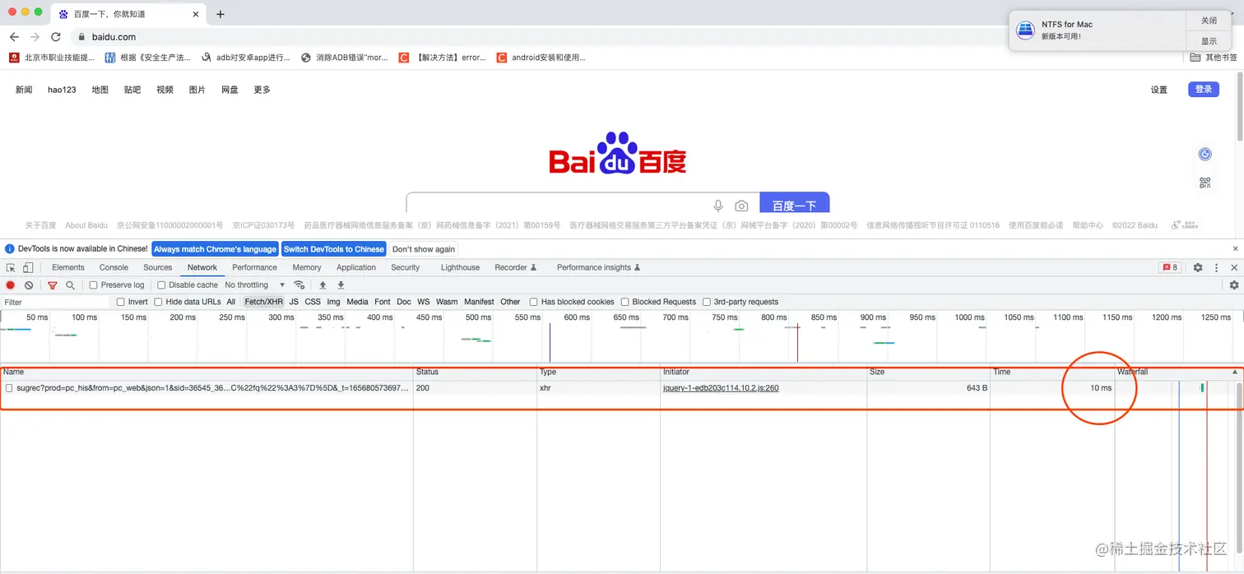The width and height of the screenshot is (1244, 574).
Task: Open the Sources tab
Action: pos(158,267)
